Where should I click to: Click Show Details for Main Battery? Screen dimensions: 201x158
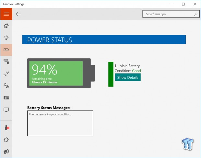(x=128, y=77)
